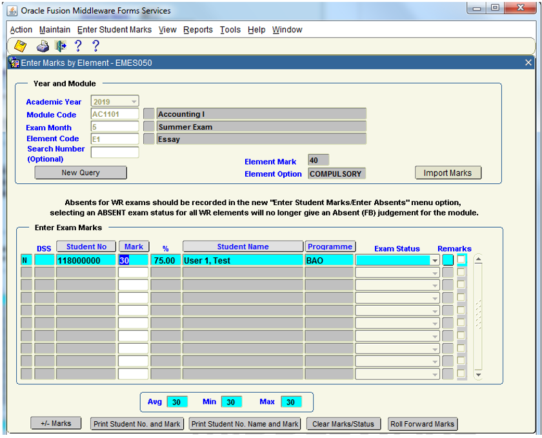
Task: Click scrollbar down arrow in marks table
Action: [478, 374]
